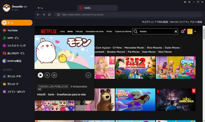Rate モラン with the thumbs-up button
The height and width of the screenshot is (122, 205).
pyautogui.click(x=54, y=75)
